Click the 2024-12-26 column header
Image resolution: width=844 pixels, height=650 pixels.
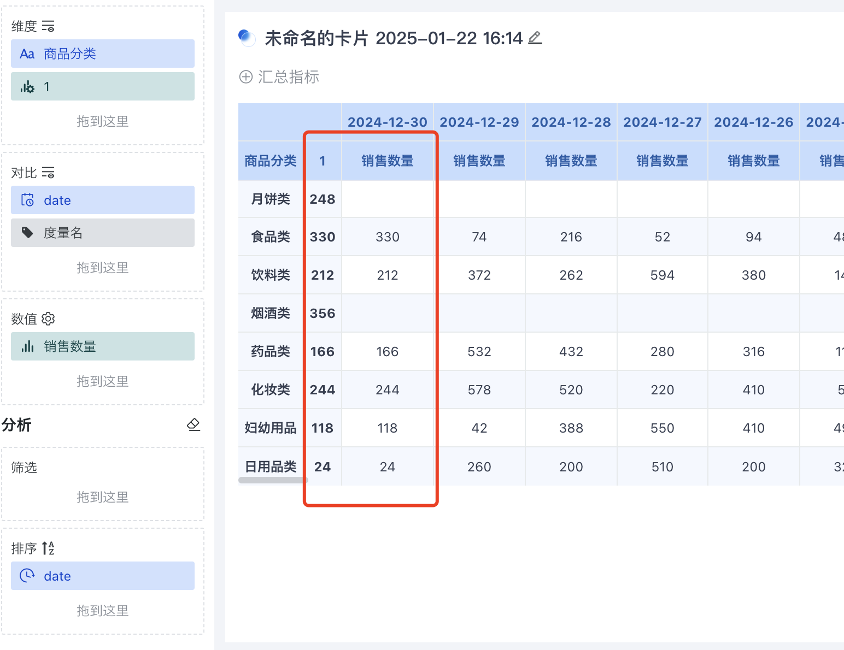coord(754,122)
